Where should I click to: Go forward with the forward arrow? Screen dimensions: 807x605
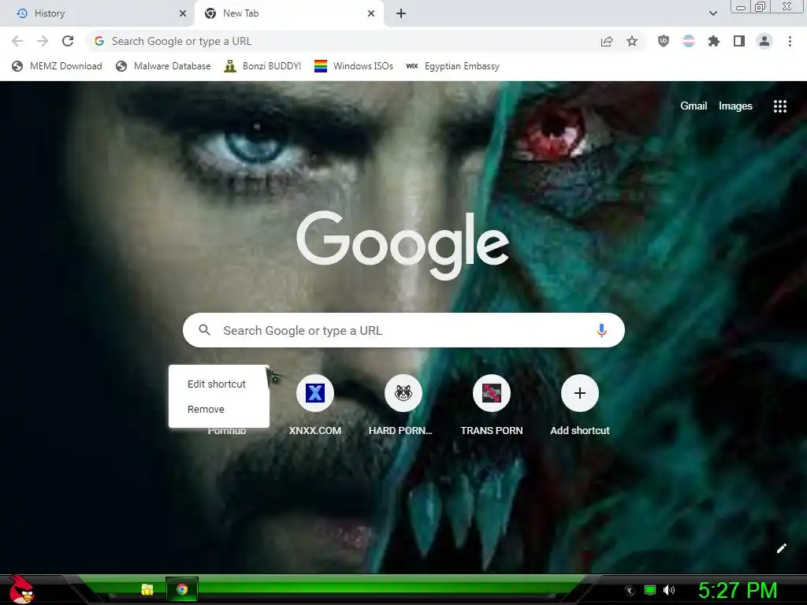pyautogui.click(x=43, y=41)
